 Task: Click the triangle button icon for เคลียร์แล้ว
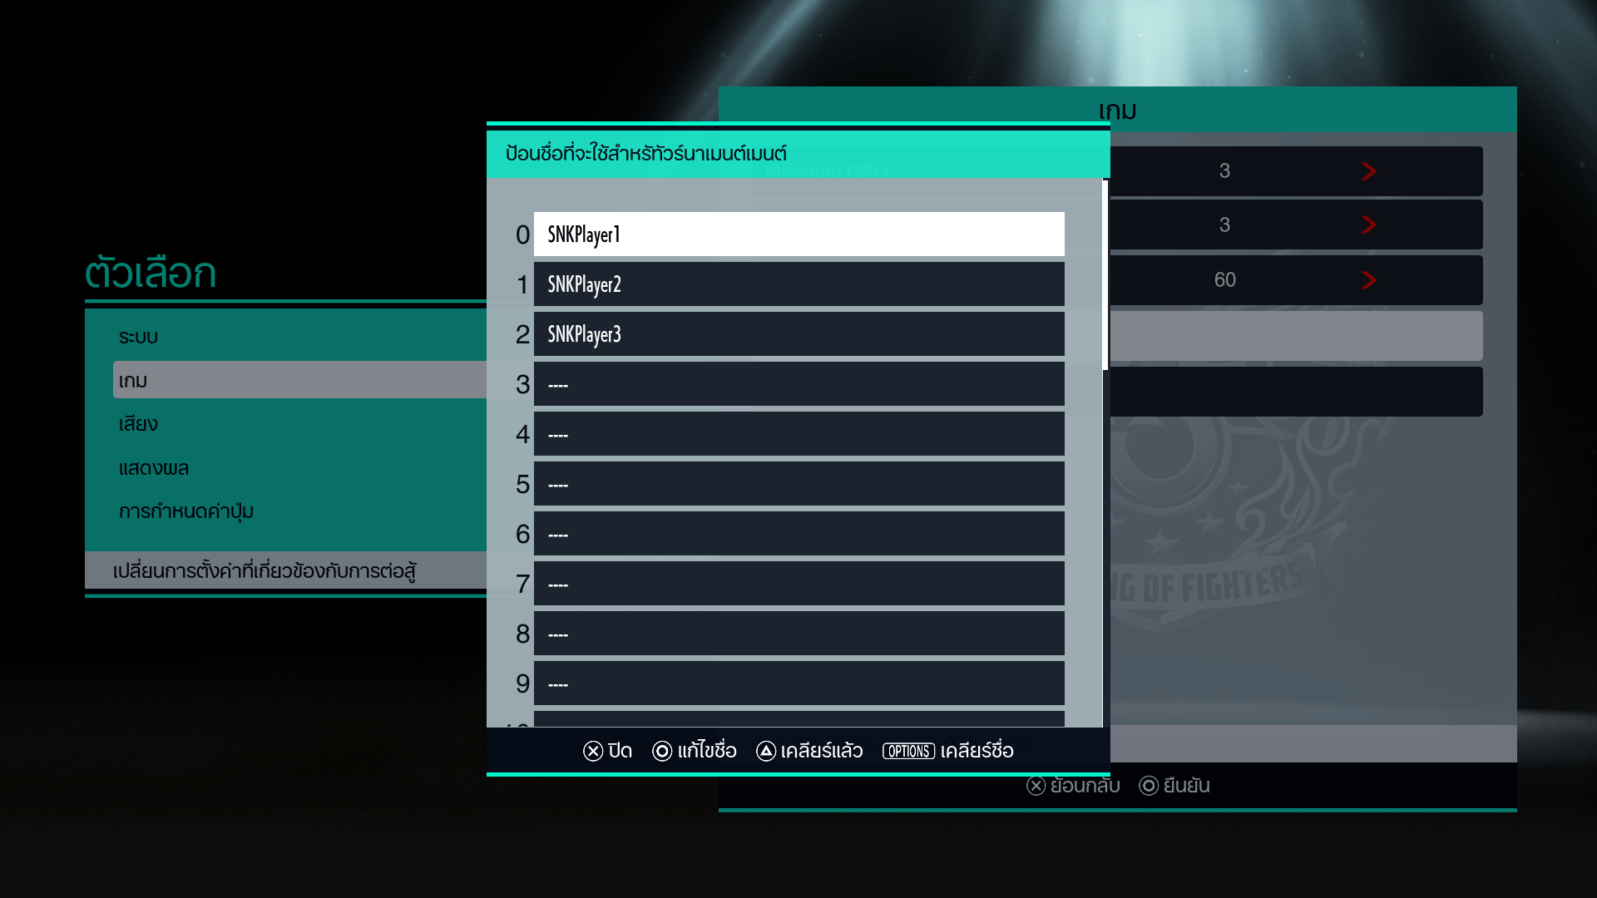coord(766,752)
